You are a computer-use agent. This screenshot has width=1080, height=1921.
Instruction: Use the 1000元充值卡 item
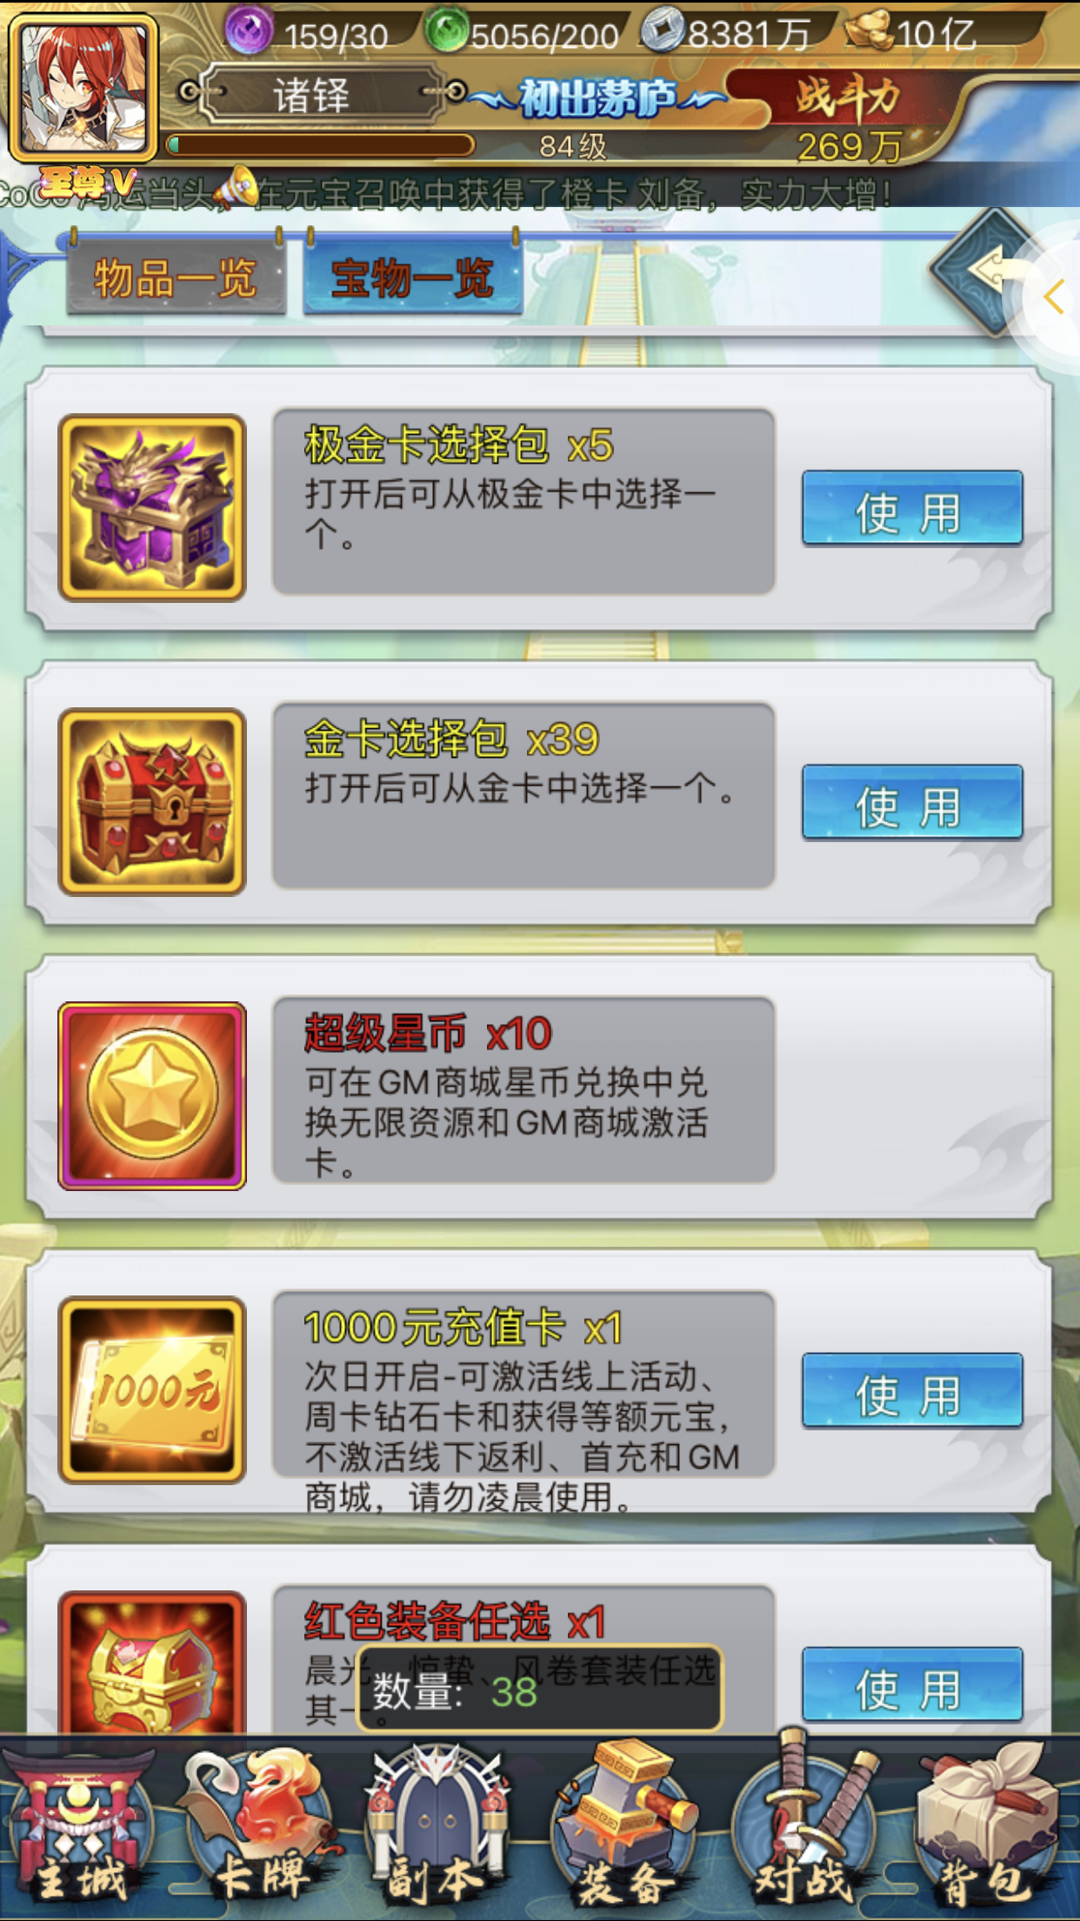(912, 1390)
